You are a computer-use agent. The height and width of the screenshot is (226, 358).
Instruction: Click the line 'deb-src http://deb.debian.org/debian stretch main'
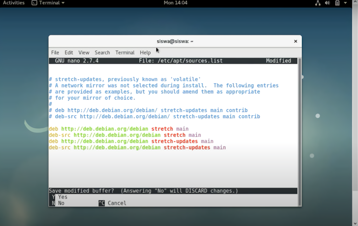(125, 135)
